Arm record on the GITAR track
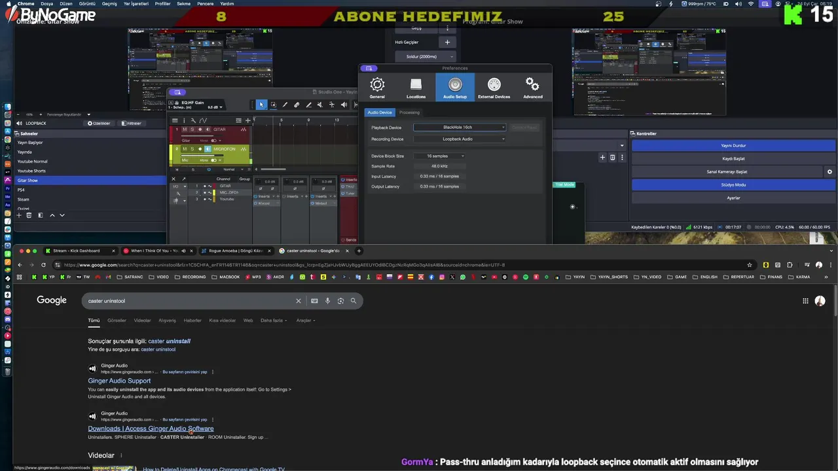 tap(200, 130)
